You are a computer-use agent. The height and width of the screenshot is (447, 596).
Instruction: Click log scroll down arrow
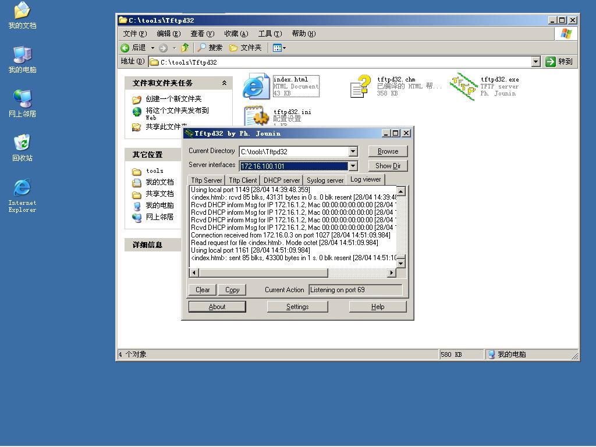point(400,263)
